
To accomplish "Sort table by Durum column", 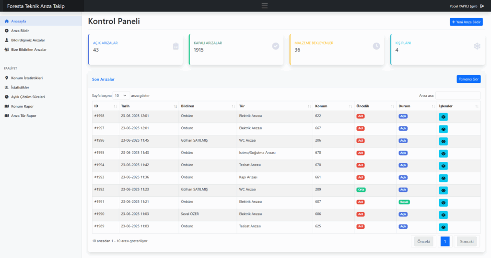I will click(417, 106).
